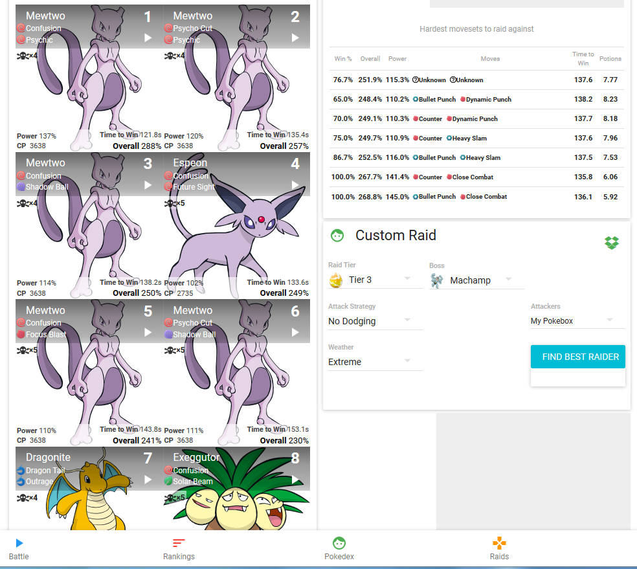Click the play arrow on Mewtwo card 6

pyautogui.click(x=295, y=333)
